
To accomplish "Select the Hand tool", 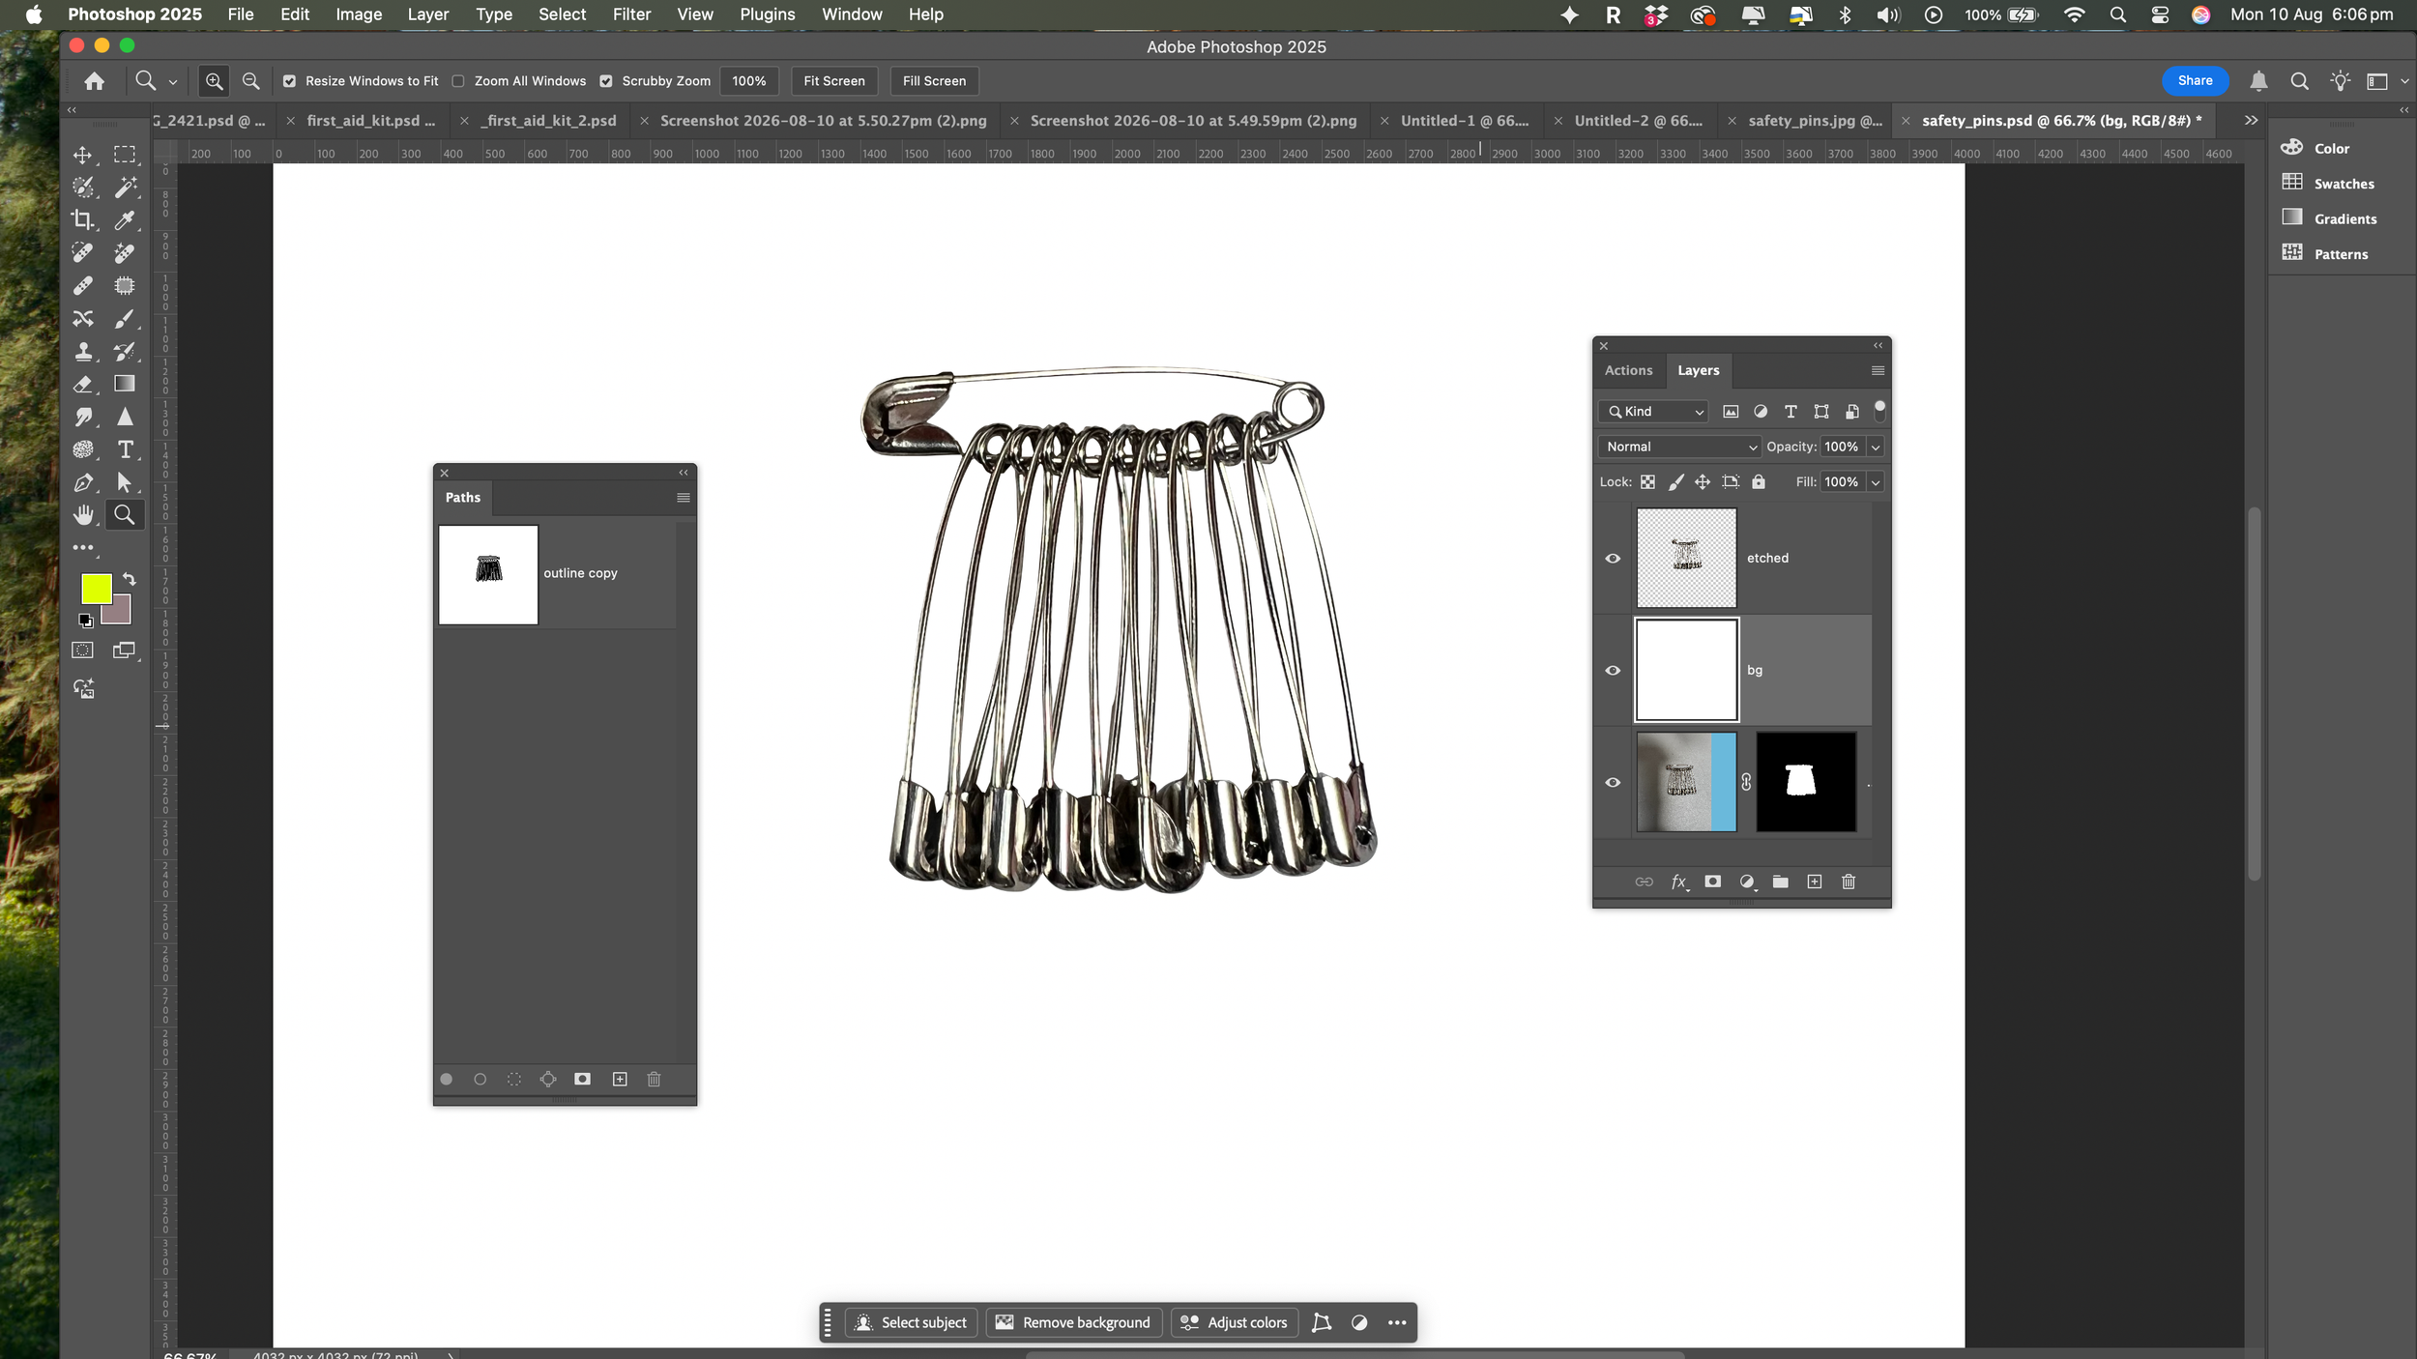I will [x=83, y=515].
